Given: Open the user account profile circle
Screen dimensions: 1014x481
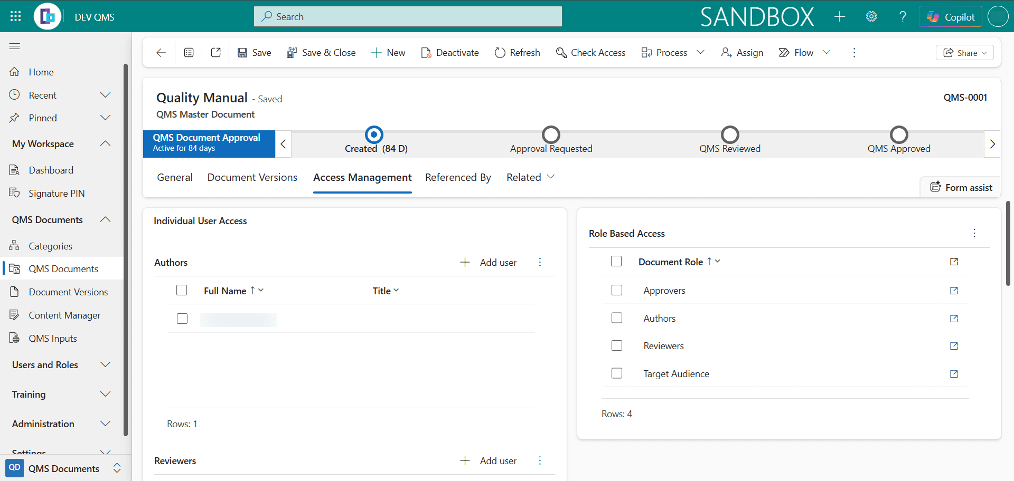Looking at the screenshot, I should pyautogui.click(x=998, y=16).
